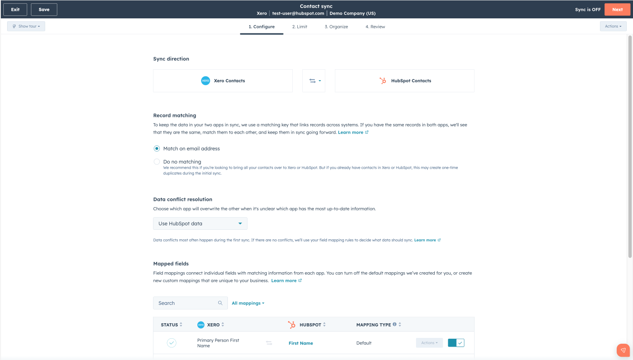Open the All mappings filter dropdown

(248, 303)
